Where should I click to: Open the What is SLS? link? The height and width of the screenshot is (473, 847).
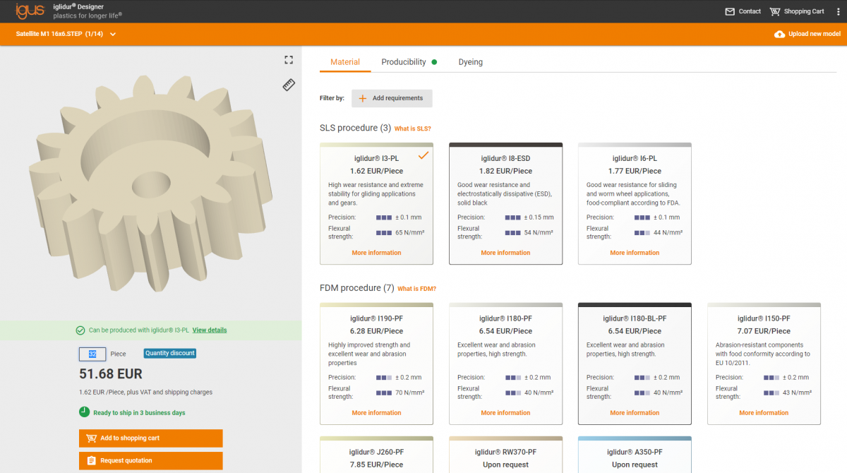pyautogui.click(x=412, y=128)
